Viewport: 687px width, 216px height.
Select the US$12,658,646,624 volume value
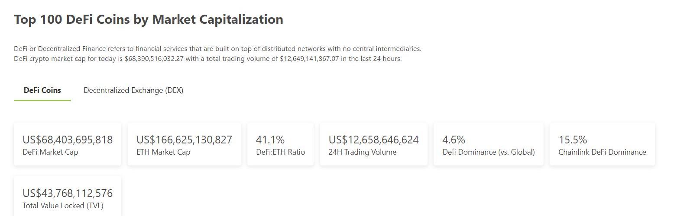(373, 140)
